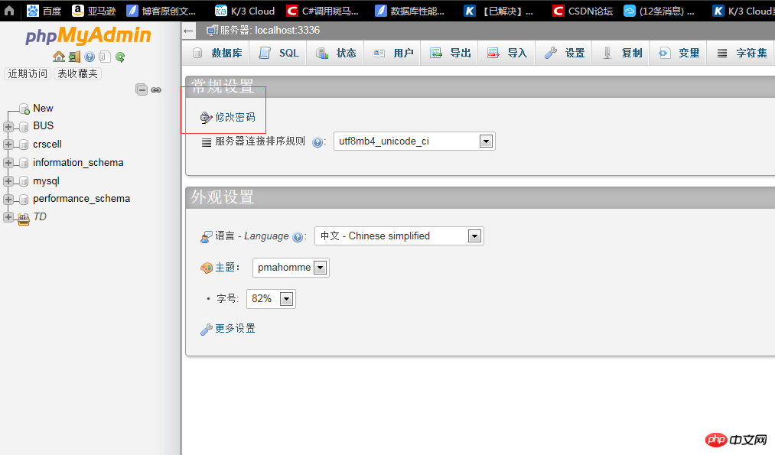The height and width of the screenshot is (455, 775).
Task: Click the log out door icon
Action: point(75,57)
